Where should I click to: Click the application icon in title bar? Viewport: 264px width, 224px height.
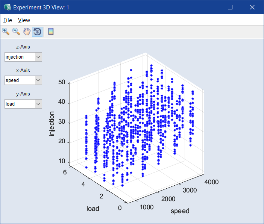(x=7, y=7)
